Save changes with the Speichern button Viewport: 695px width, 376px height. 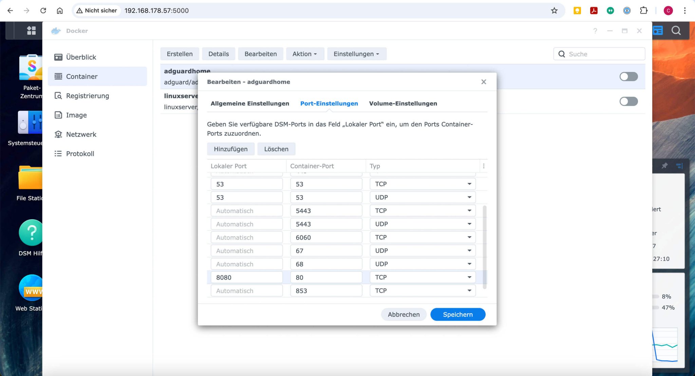[457, 314]
